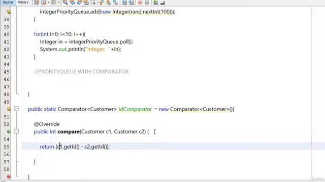The width and height of the screenshot is (325, 182).
Task: Toggle Bookmark toolbar icon
Action: coord(115,3)
